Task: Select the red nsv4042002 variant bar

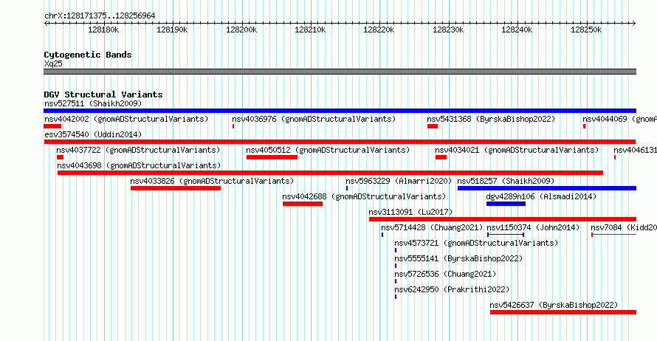Action: tap(52, 126)
